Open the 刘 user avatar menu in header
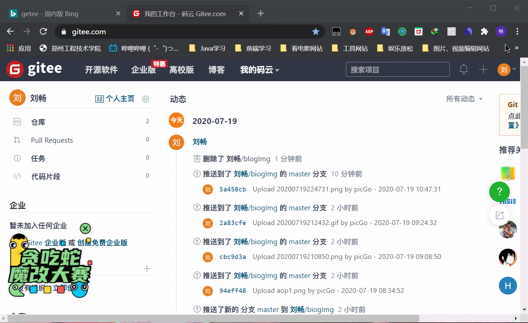Viewport: 528px width, 323px height. [x=506, y=70]
